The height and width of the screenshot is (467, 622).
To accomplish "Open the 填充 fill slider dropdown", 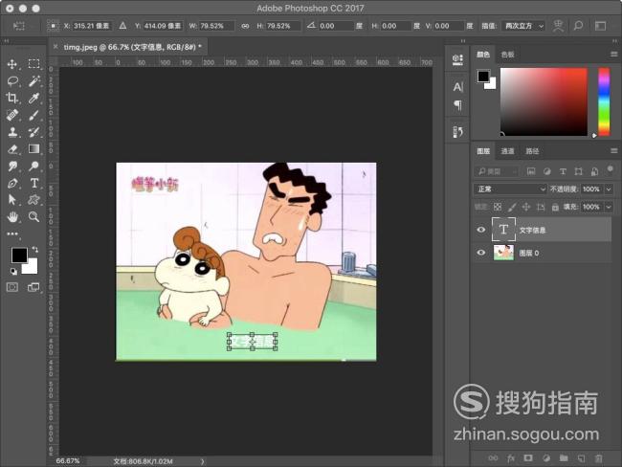I will click(x=609, y=207).
